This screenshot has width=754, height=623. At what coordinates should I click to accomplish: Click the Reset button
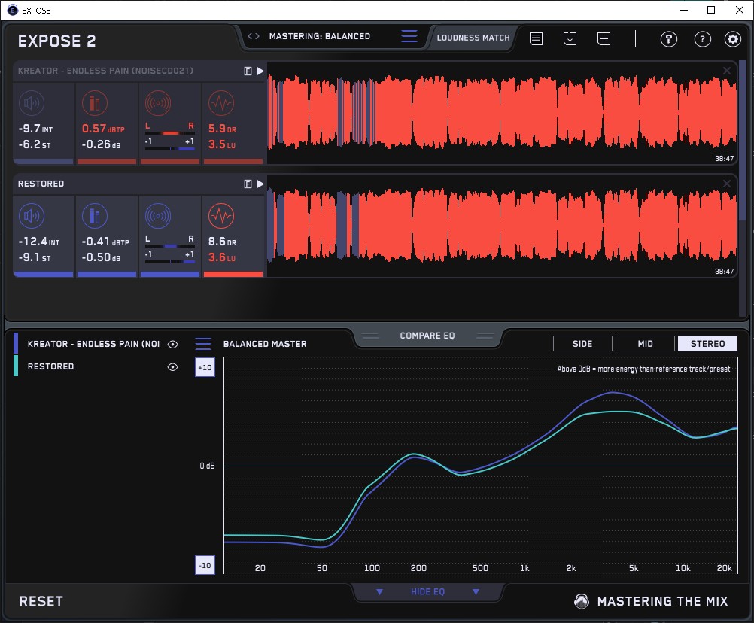(41, 601)
